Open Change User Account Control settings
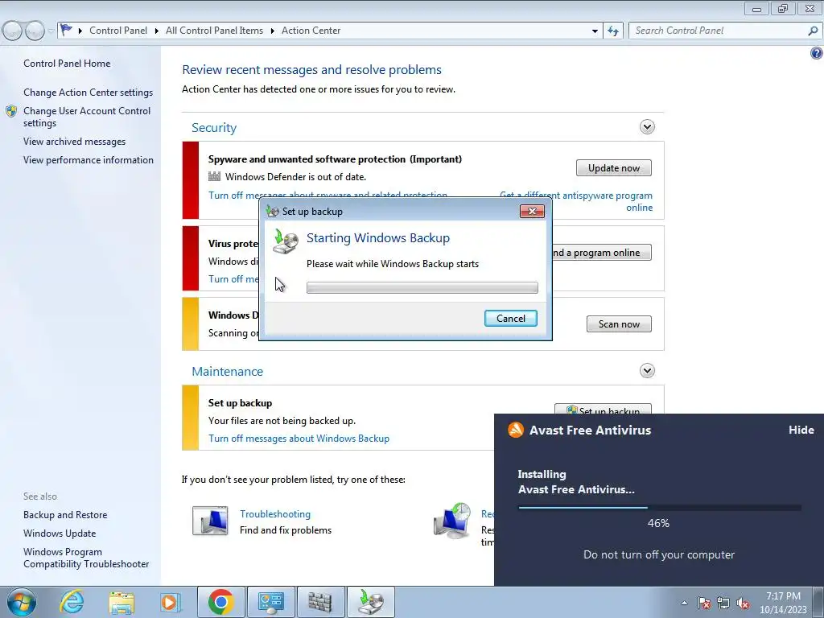The image size is (824, 618). 87,117
